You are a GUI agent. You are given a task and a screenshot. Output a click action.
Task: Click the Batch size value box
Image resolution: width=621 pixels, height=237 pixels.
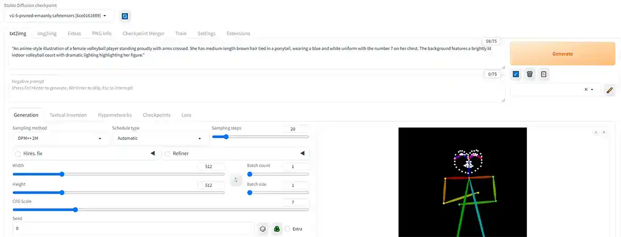pos(296,185)
